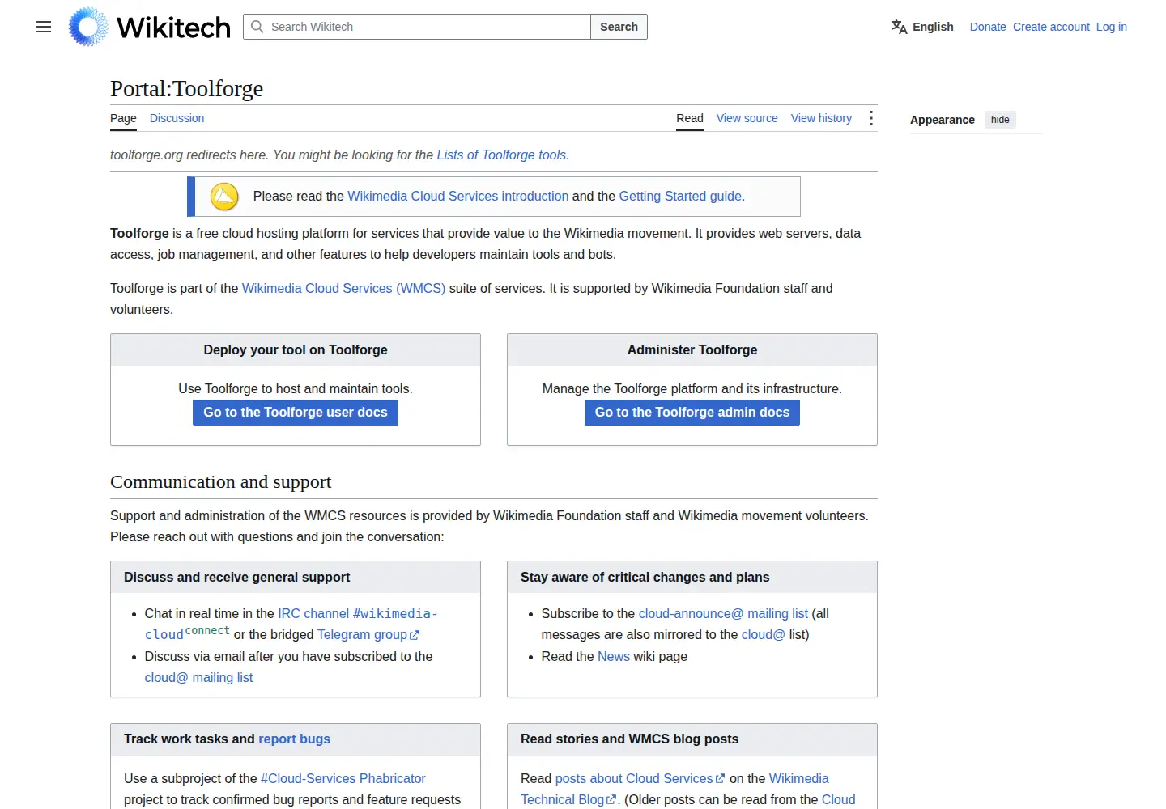Open the View history tab

point(821,118)
